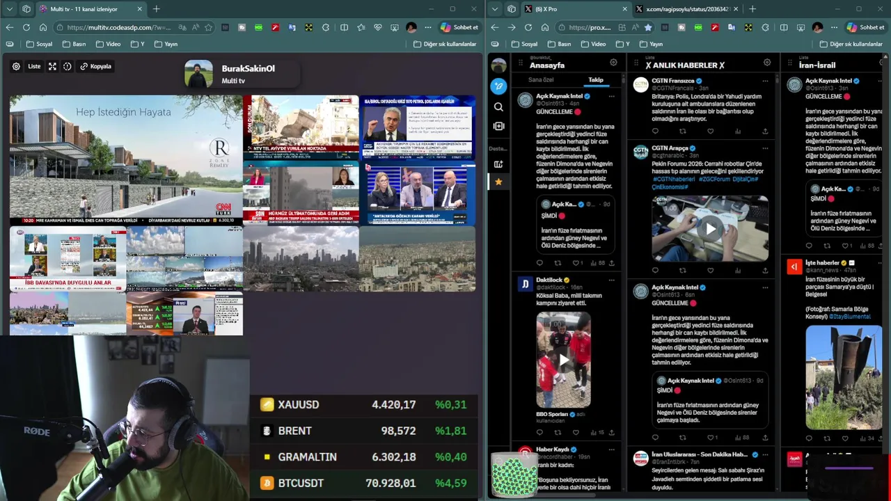Open the CNN Türk video tile
The image size is (891, 501).
[126, 159]
